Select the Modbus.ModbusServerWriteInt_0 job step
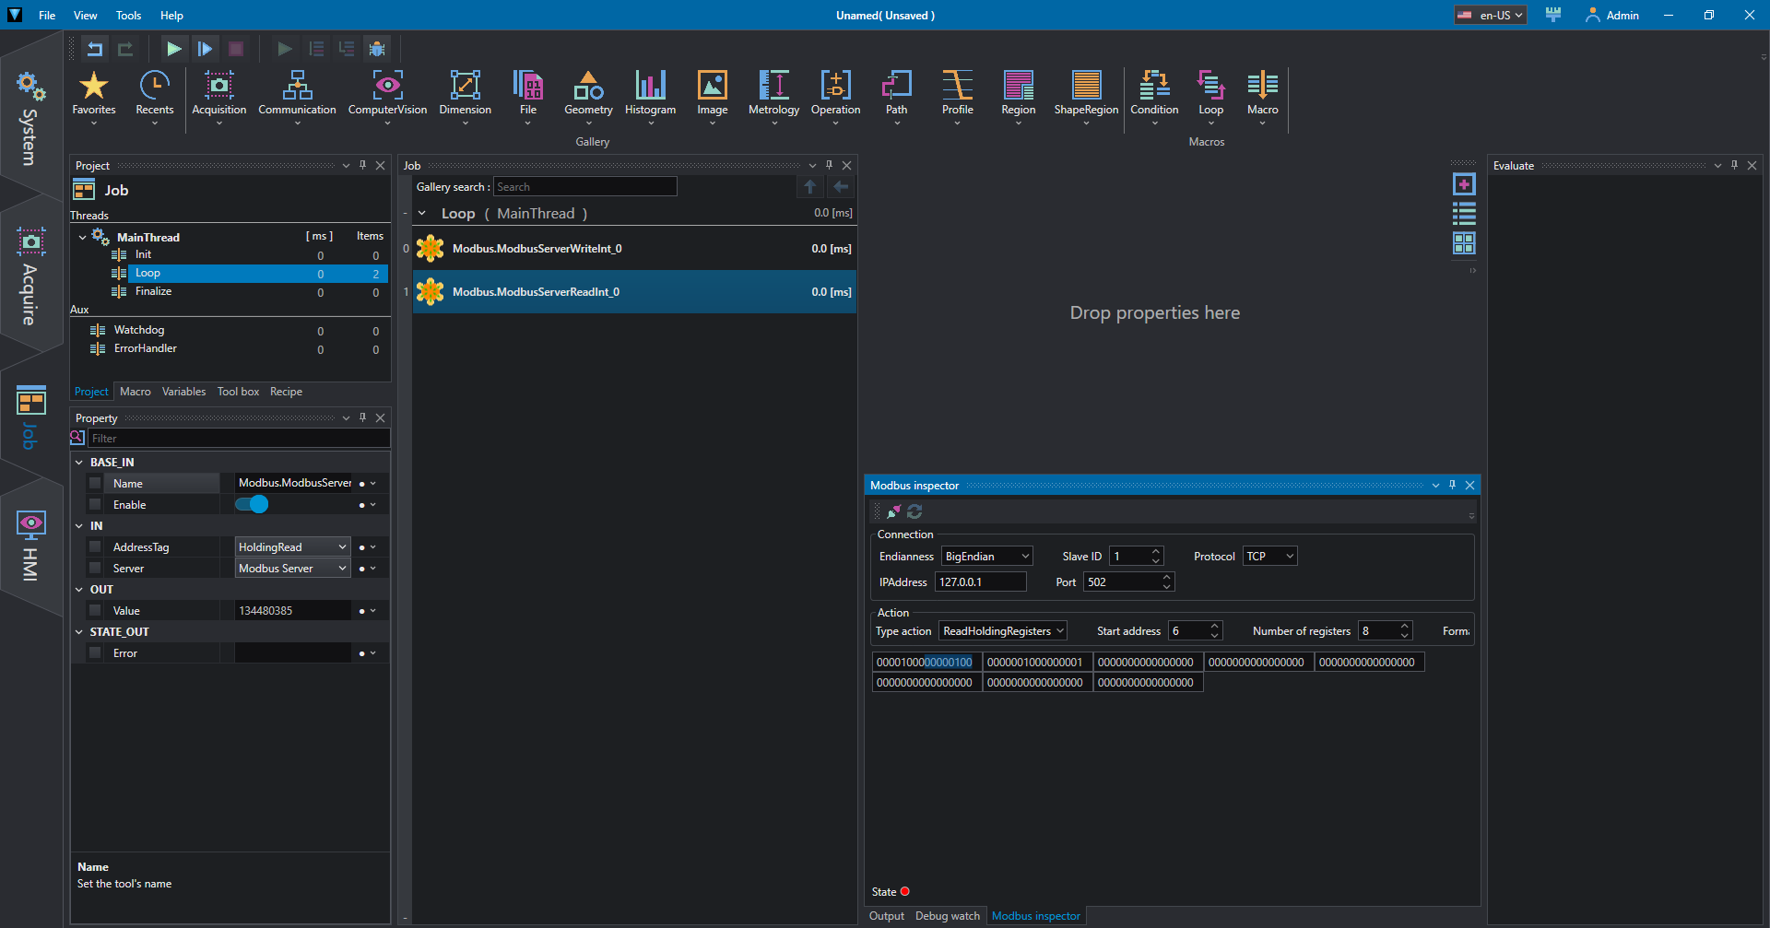 [x=537, y=249]
